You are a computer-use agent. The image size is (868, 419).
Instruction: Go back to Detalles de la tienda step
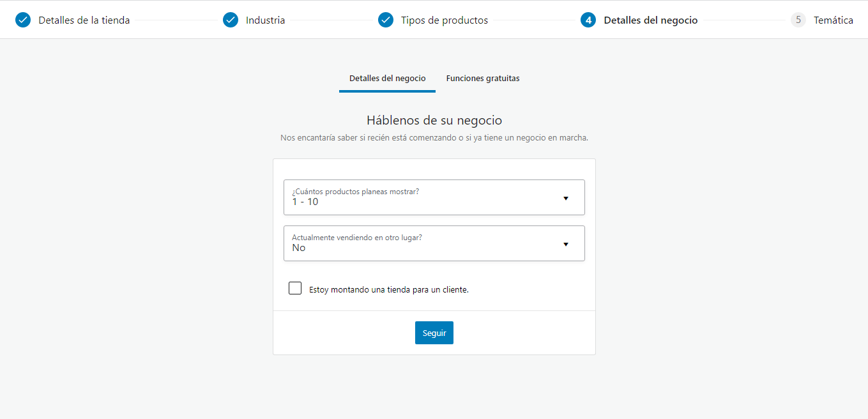tap(84, 20)
